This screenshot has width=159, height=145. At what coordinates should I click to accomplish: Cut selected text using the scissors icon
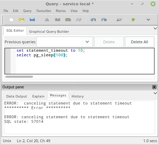47,20
